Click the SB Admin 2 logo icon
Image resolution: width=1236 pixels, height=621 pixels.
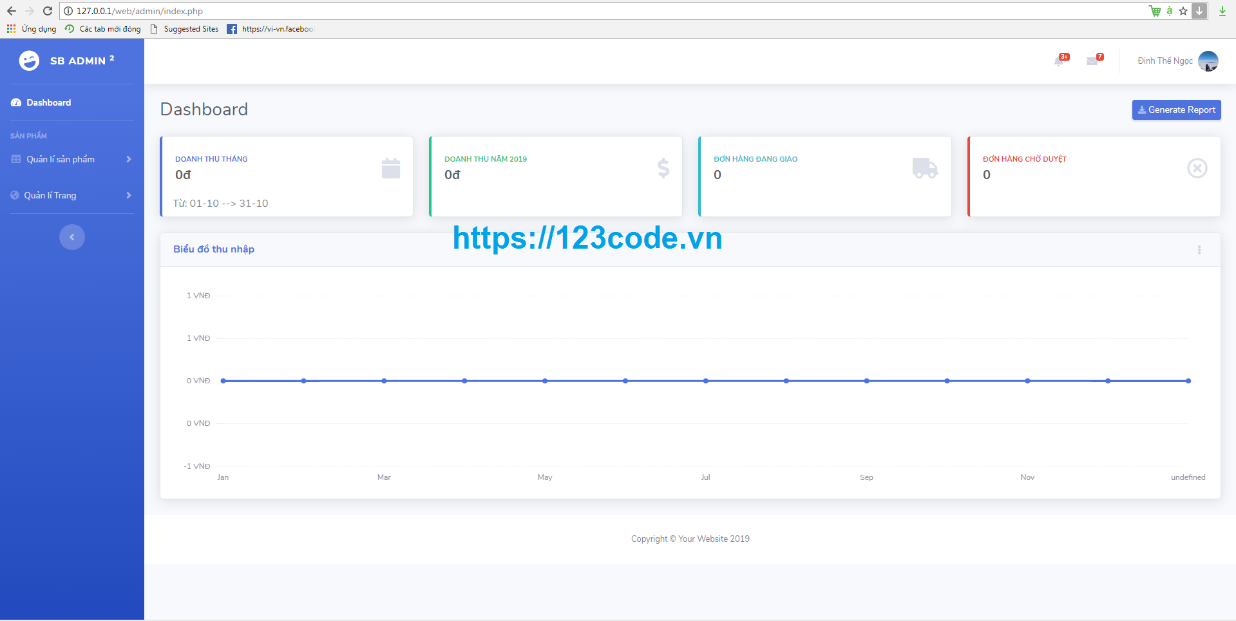click(28, 61)
